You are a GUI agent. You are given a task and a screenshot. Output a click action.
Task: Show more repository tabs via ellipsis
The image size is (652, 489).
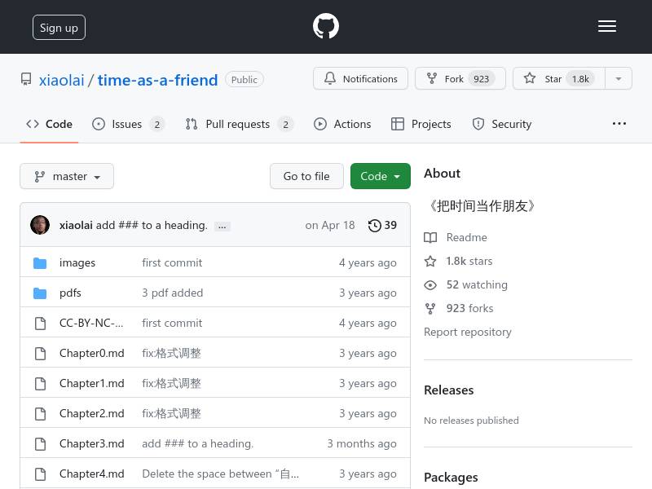619,124
